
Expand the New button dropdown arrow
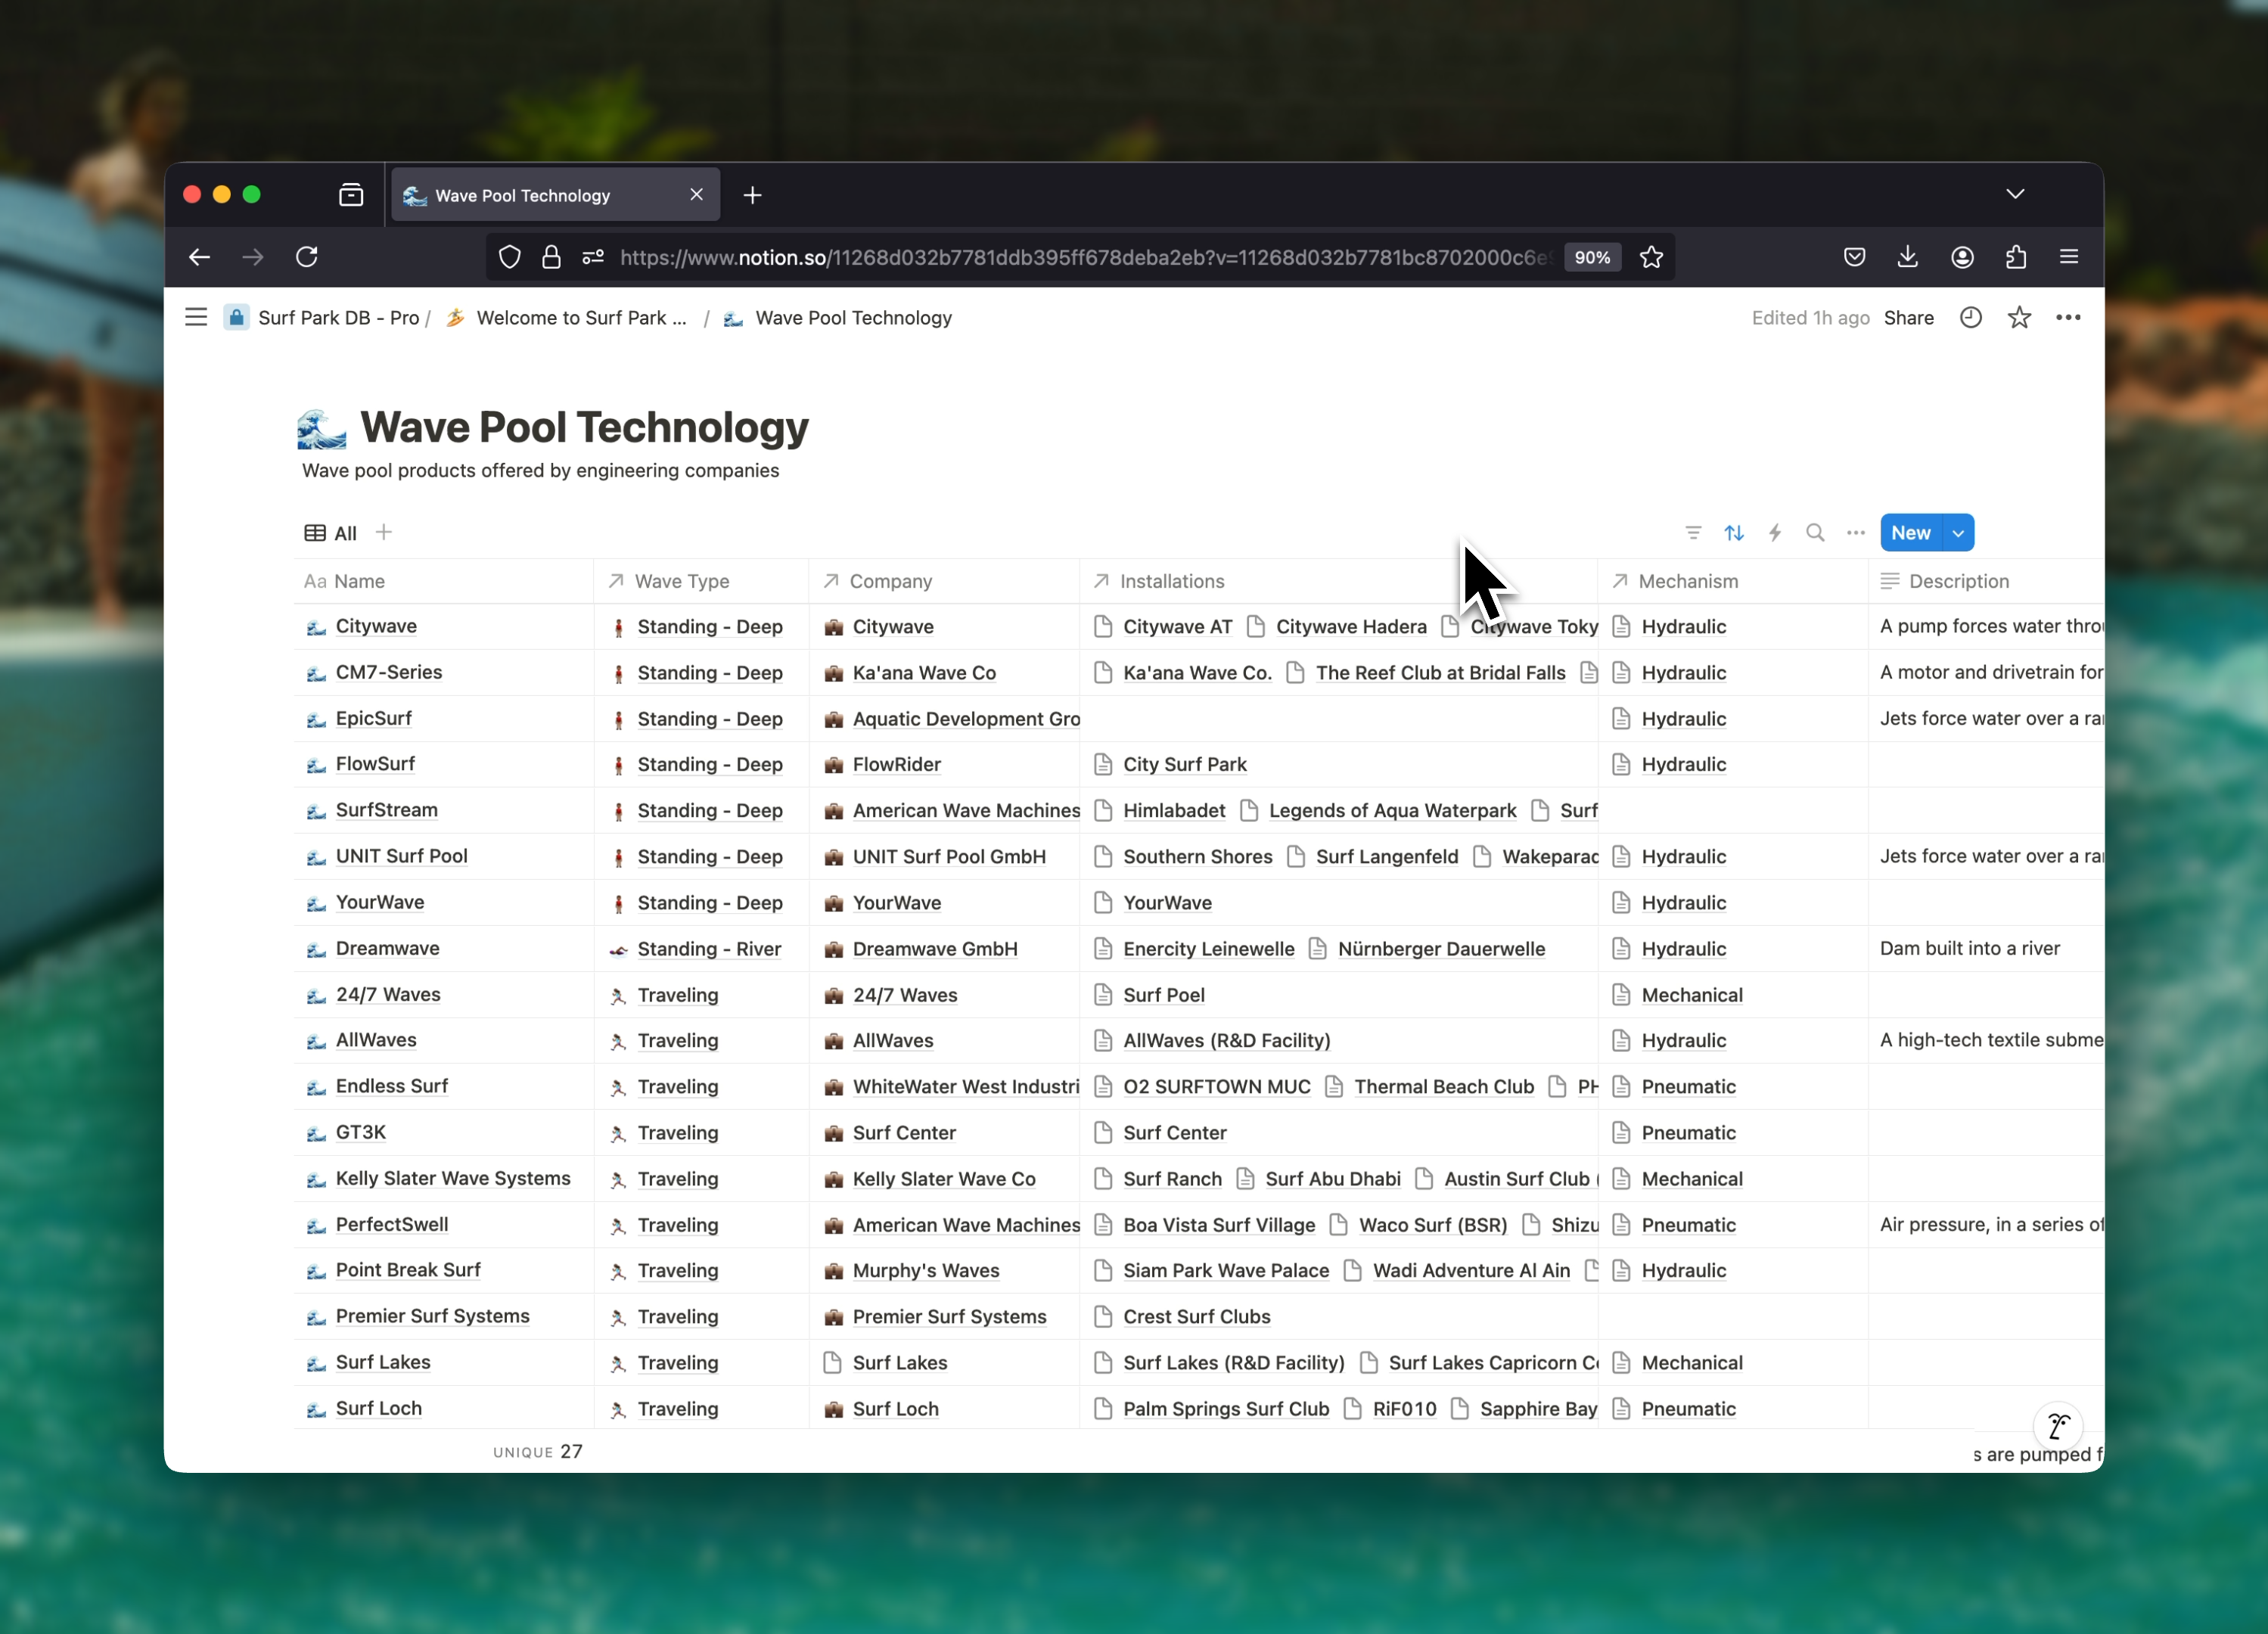[1958, 533]
